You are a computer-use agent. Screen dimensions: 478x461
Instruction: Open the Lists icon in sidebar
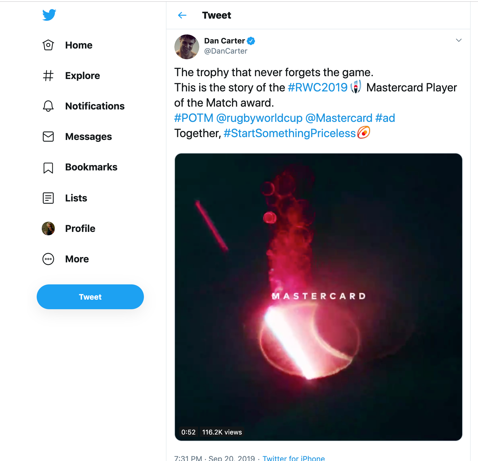click(48, 198)
